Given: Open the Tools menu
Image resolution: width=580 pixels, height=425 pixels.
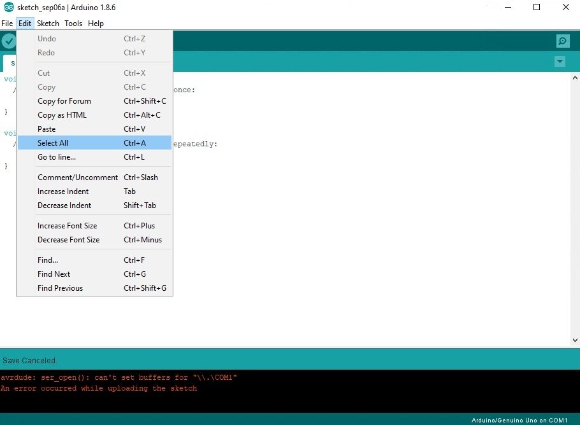Looking at the screenshot, I should (x=73, y=23).
